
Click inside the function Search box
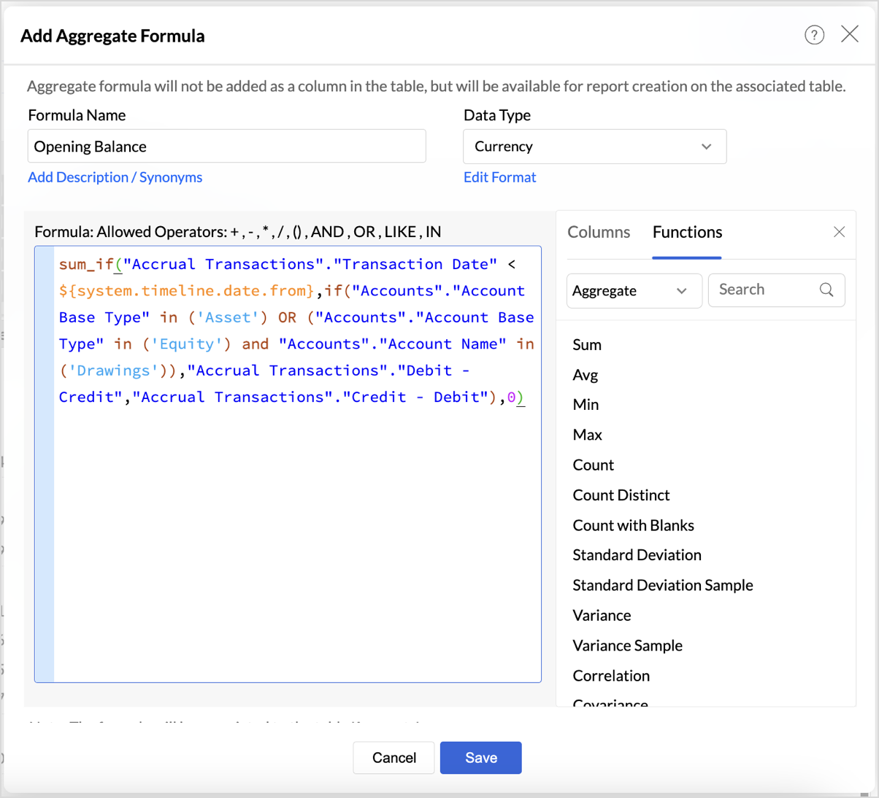(765, 290)
